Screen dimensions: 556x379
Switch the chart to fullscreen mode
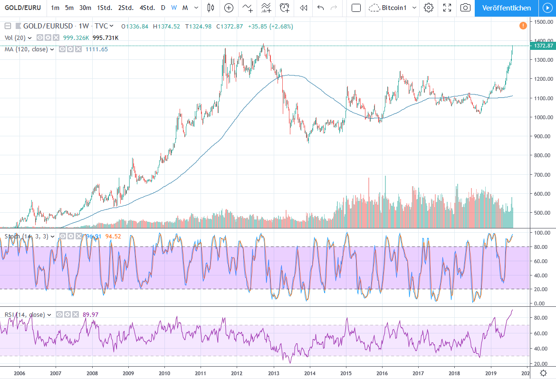point(447,8)
